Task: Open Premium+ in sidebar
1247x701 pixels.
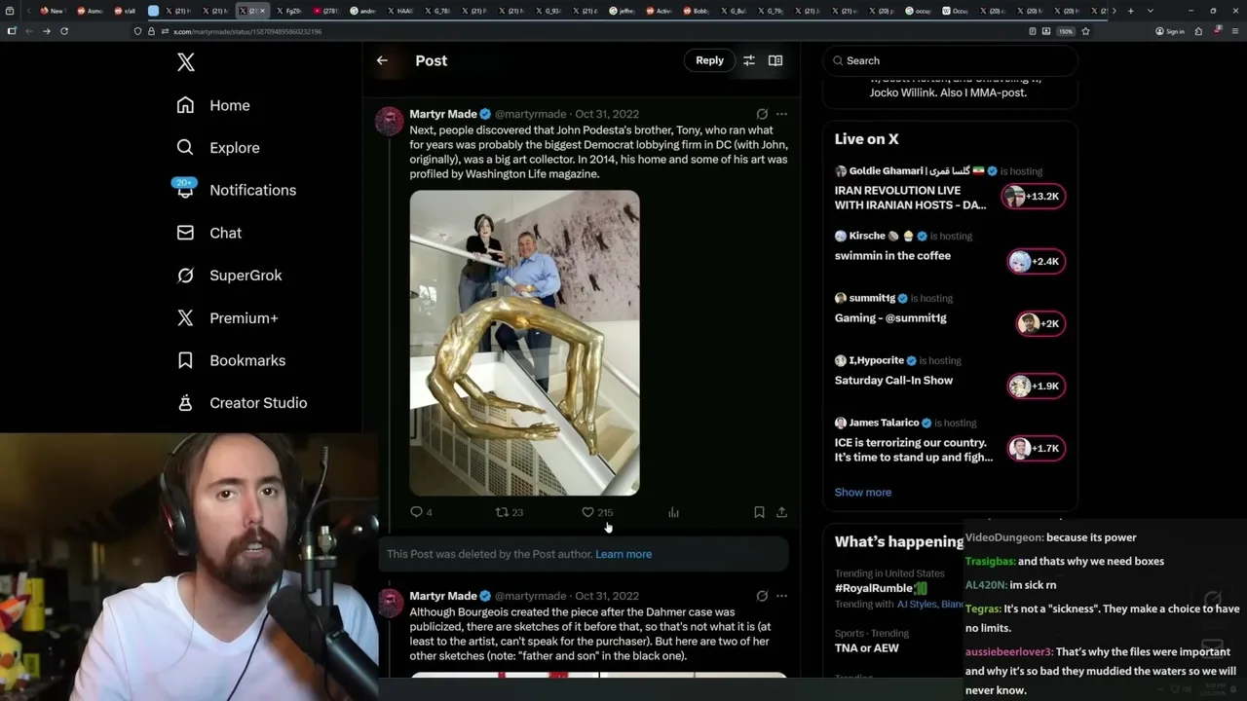Action: click(227, 317)
